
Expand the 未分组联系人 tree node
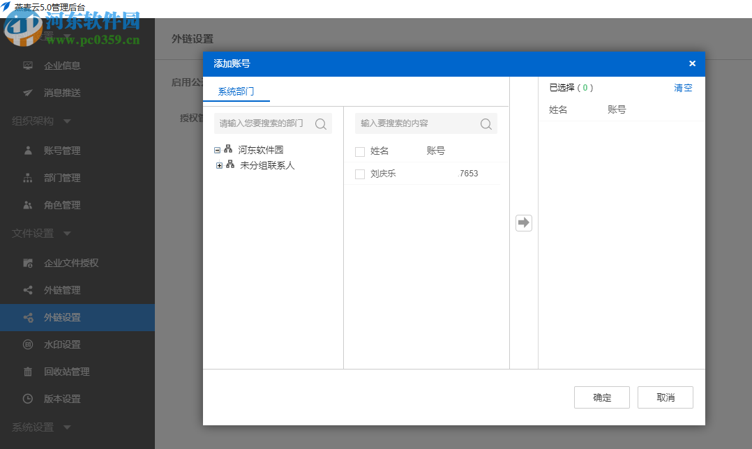[219, 166]
